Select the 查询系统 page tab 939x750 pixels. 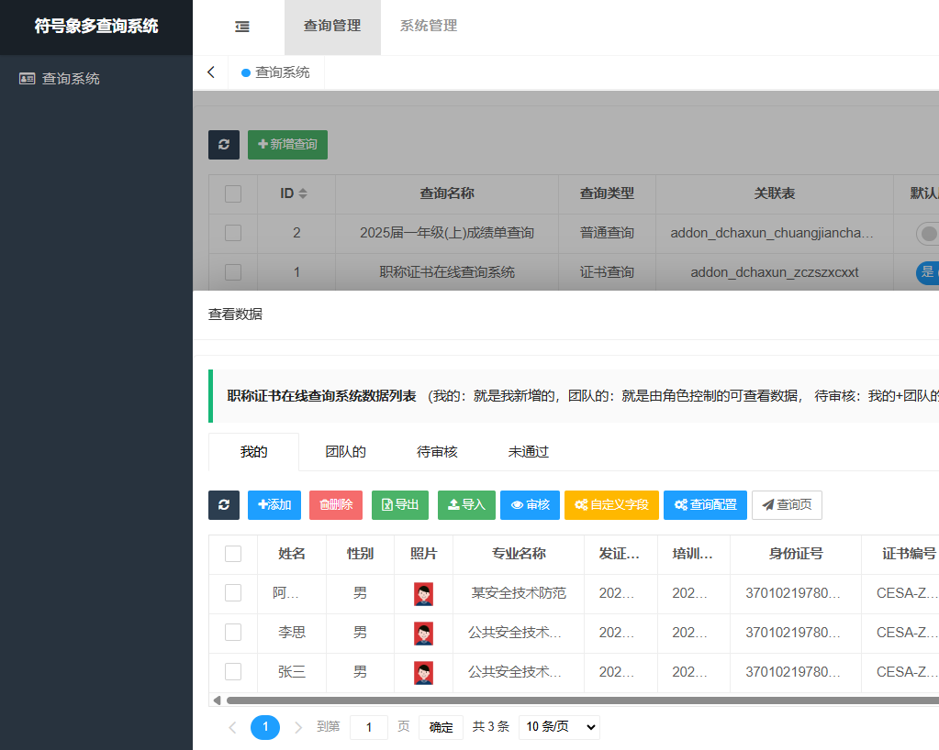pyautogui.click(x=276, y=72)
